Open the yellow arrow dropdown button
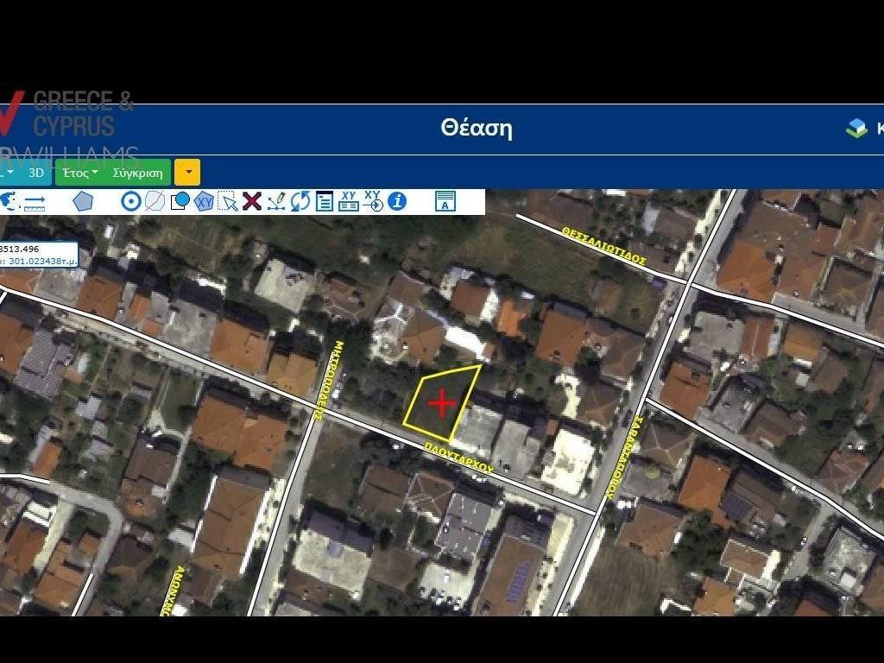 pos(187,173)
